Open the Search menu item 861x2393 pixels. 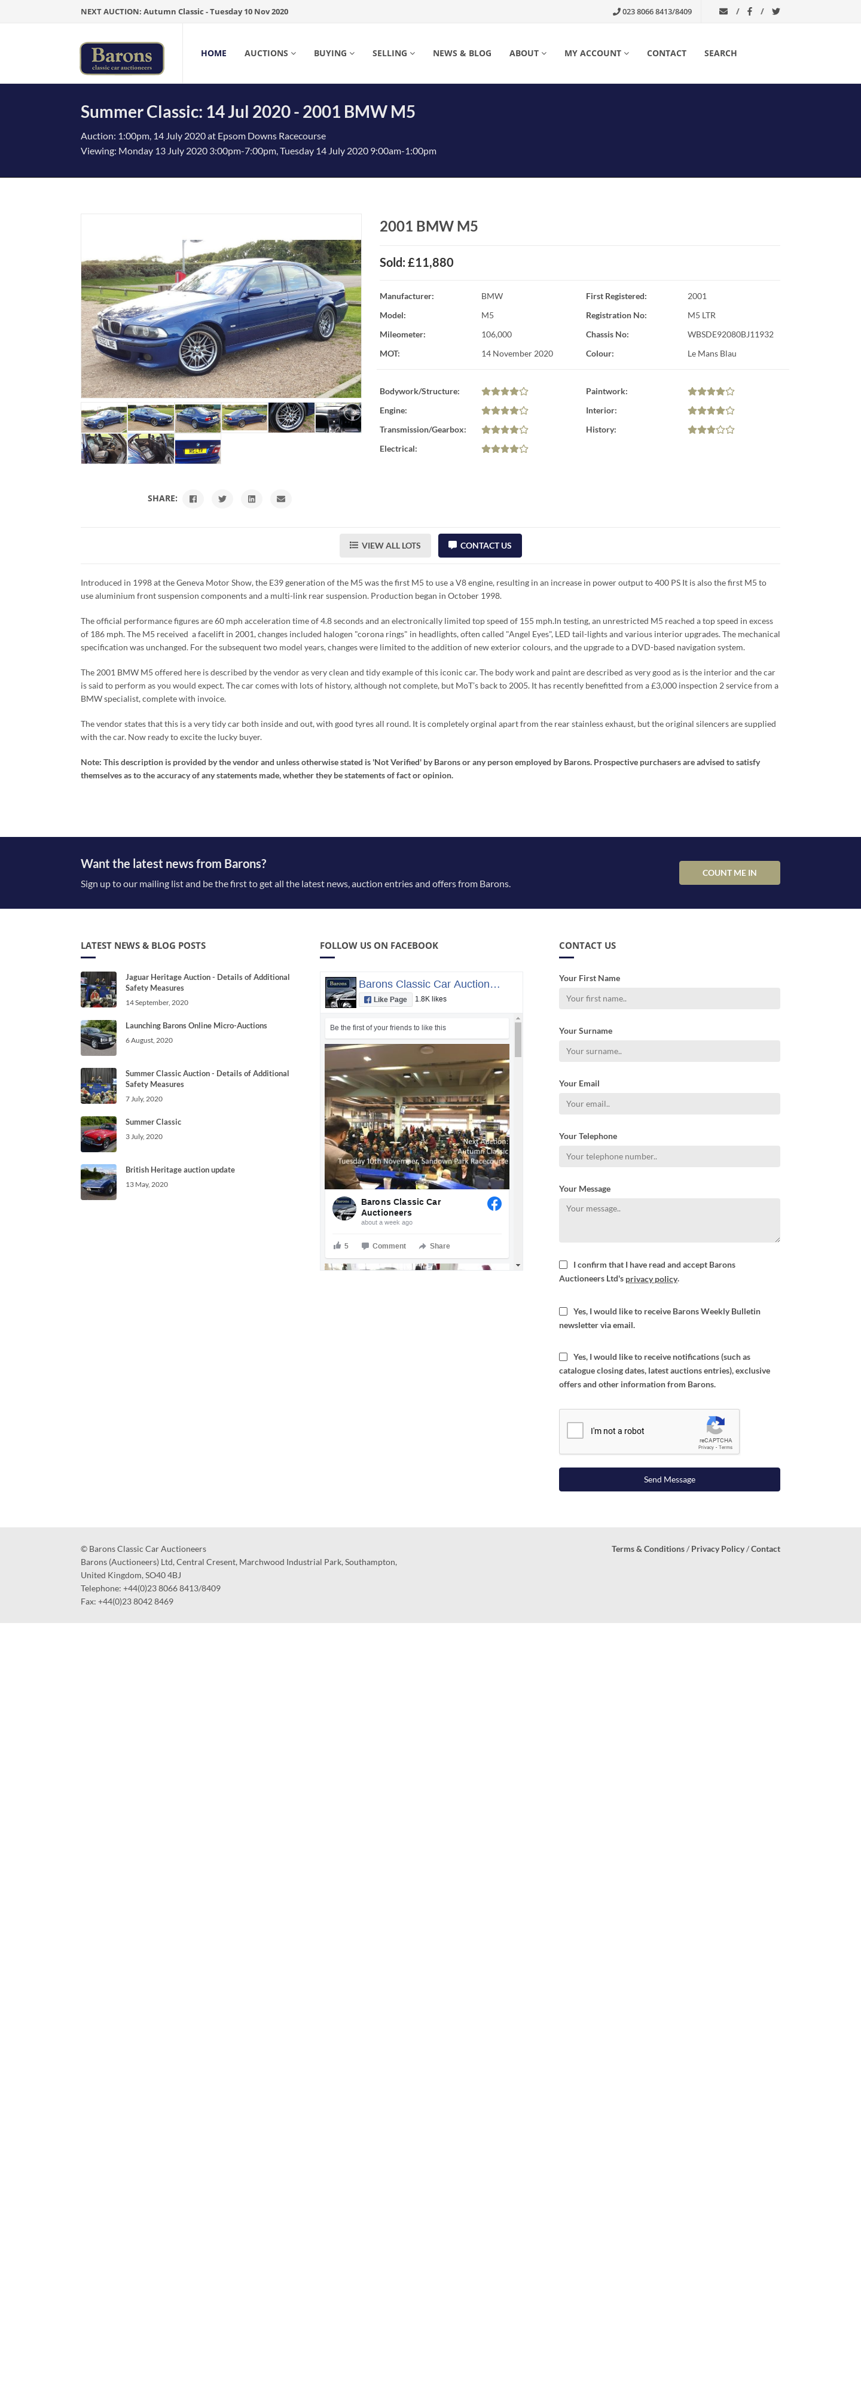point(720,53)
